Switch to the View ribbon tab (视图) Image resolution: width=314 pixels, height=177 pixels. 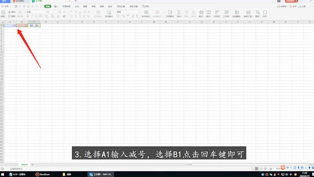(x=102, y=6)
